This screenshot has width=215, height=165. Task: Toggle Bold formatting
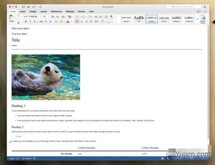coord(26,22)
